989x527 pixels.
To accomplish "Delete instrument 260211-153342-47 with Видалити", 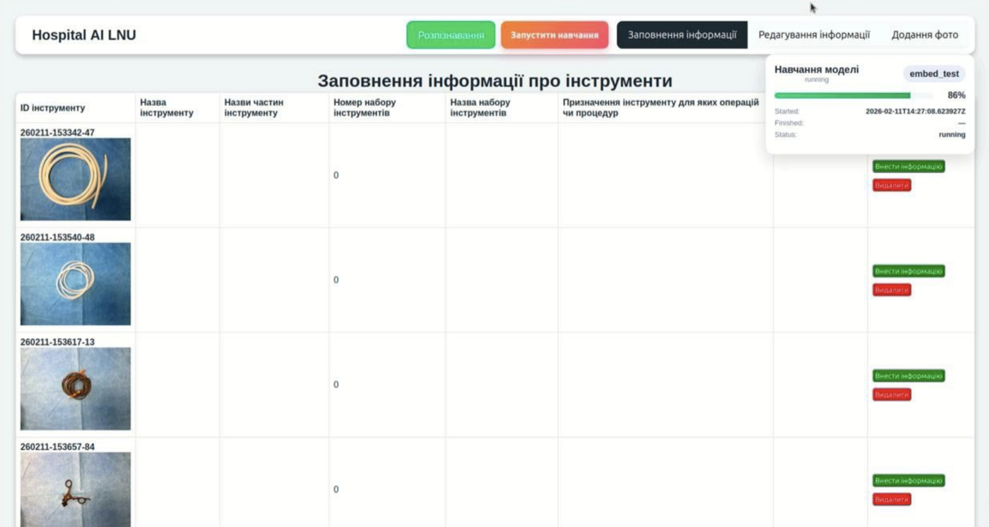I will pyautogui.click(x=892, y=185).
